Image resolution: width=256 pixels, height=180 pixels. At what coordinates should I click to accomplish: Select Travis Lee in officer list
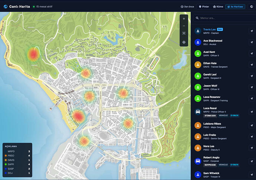224,31
